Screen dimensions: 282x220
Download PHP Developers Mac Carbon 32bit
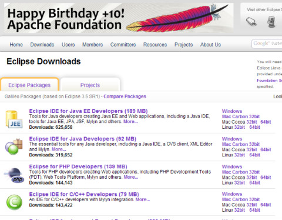241,172
